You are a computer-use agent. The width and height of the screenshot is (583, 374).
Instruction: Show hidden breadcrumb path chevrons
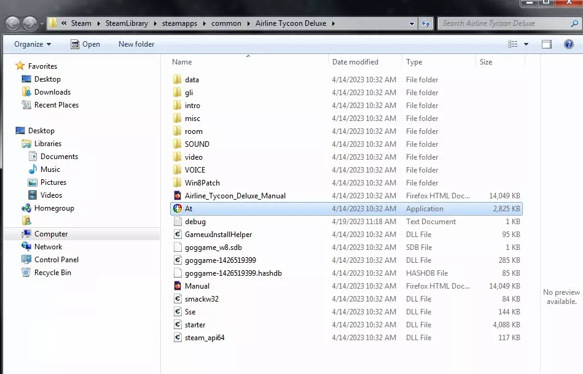click(x=64, y=23)
